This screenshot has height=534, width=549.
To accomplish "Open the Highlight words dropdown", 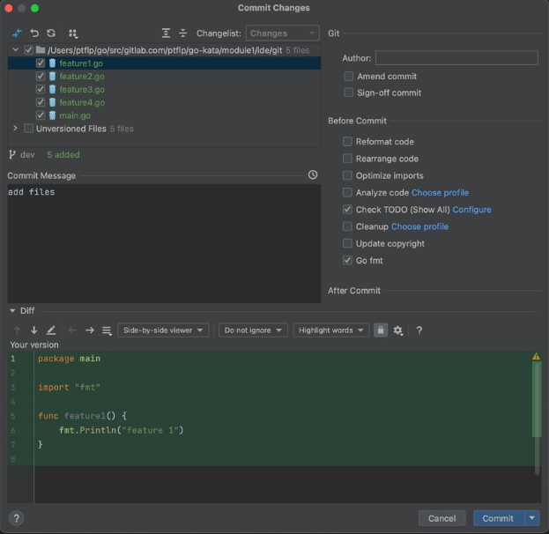I will coord(331,330).
